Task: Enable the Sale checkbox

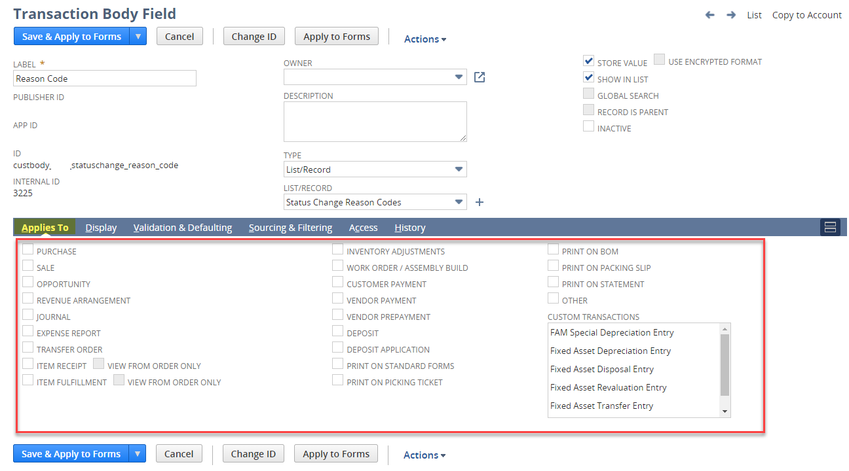Action: pyautogui.click(x=28, y=266)
